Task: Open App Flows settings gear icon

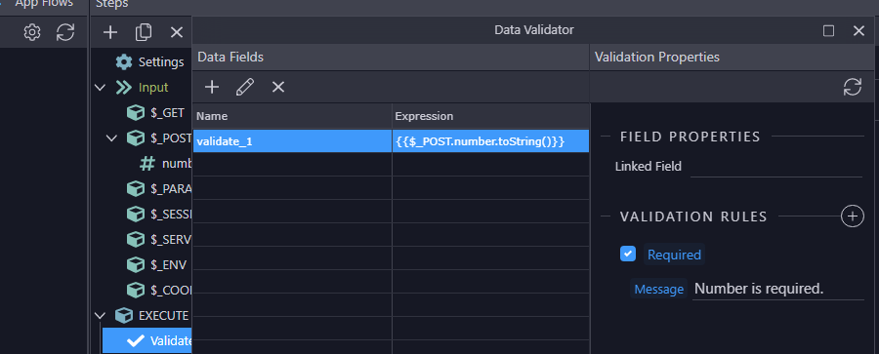Action: (32, 32)
